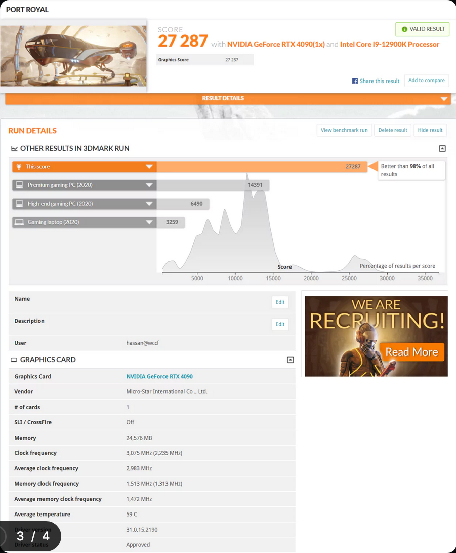
Task: Click View benchmark run button
Action: (x=344, y=130)
